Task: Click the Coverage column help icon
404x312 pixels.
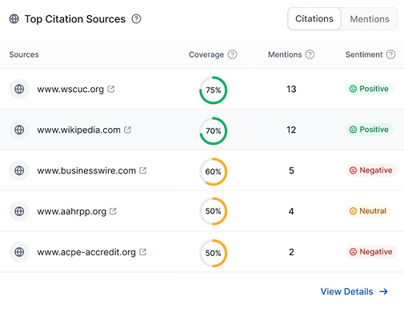Action: (x=232, y=54)
